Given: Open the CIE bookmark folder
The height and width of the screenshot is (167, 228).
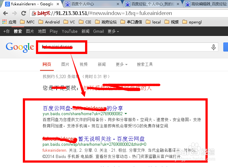Looking at the screenshot, I should click(x=85, y=22).
